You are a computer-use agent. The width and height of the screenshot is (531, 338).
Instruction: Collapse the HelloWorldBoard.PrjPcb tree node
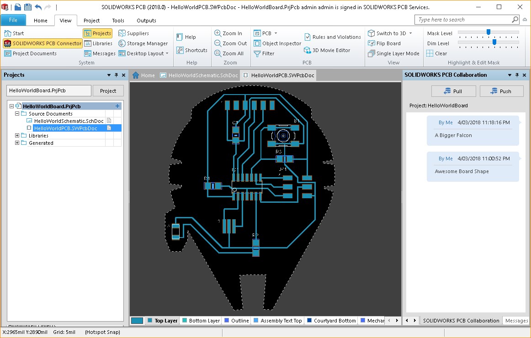pos(11,106)
